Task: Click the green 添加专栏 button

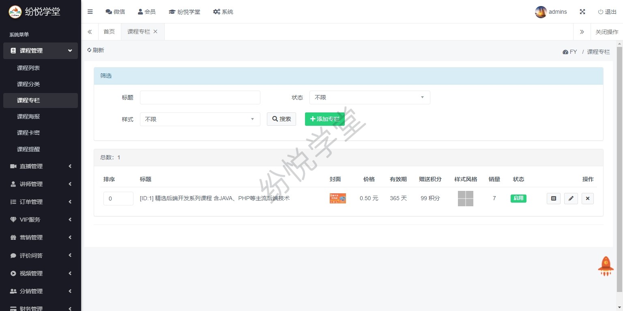Action: tap(324, 119)
